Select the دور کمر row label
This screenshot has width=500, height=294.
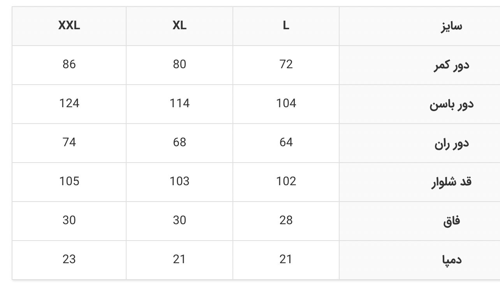click(x=451, y=65)
